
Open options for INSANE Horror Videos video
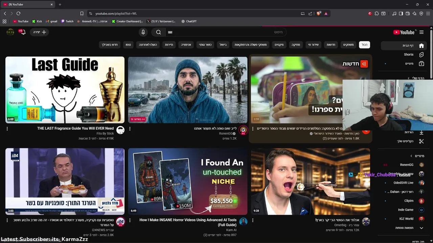tap(130, 220)
